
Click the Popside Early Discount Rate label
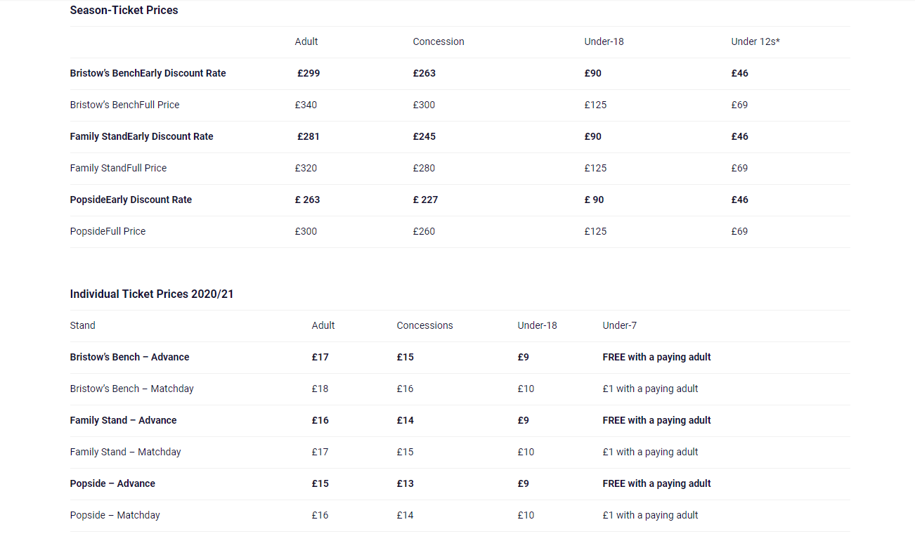coord(131,200)
